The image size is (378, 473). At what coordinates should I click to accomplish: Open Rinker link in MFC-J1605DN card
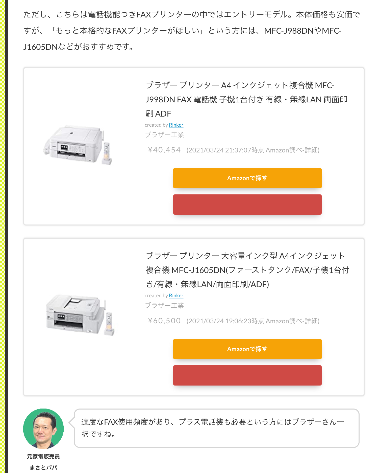tap(176, 296)
